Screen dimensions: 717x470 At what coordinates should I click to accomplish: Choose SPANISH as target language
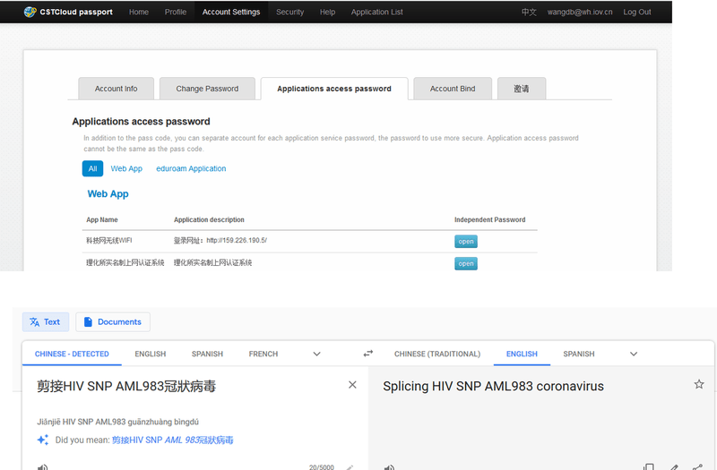coord(578,354)
